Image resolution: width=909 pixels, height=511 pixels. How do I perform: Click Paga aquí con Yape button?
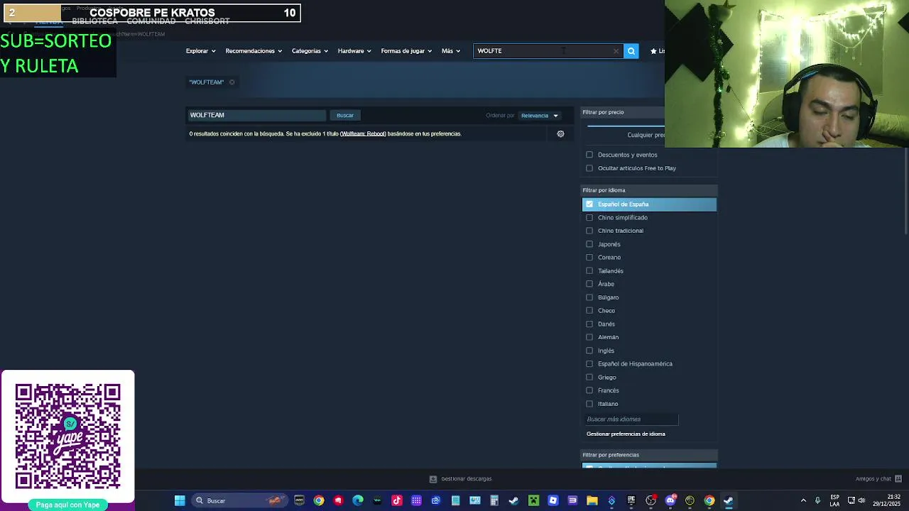pyautogui.click(x=67, y=505)
